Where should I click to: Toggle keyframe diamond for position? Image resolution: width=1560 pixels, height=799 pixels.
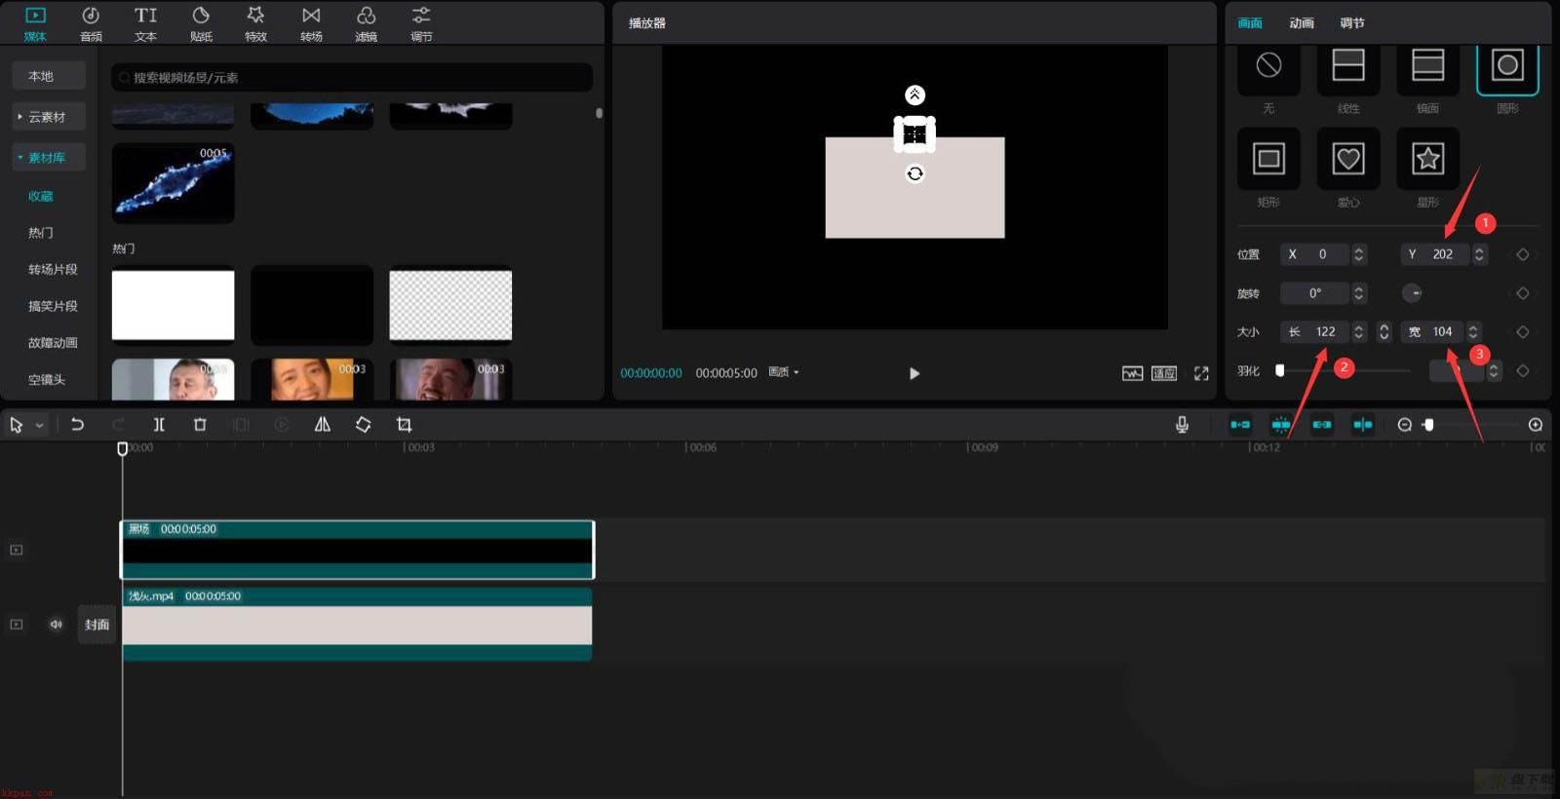[1522, 254]
